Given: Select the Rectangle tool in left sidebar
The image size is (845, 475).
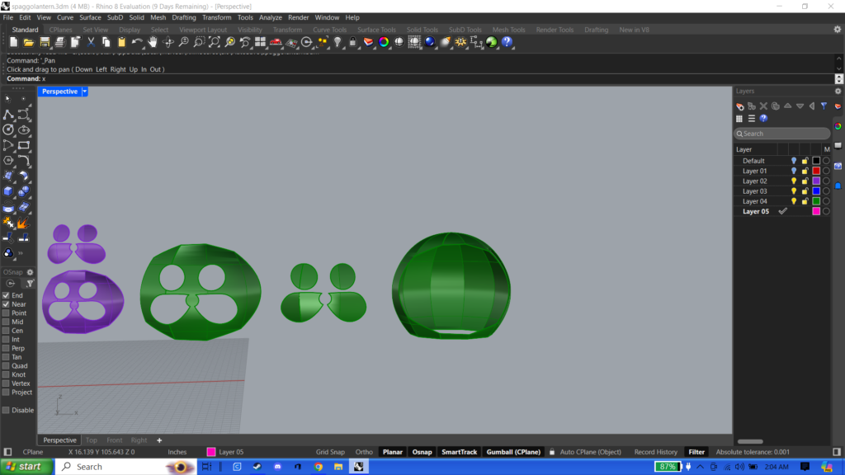Looking at the screenshot, I should click(x=24, y=145).
